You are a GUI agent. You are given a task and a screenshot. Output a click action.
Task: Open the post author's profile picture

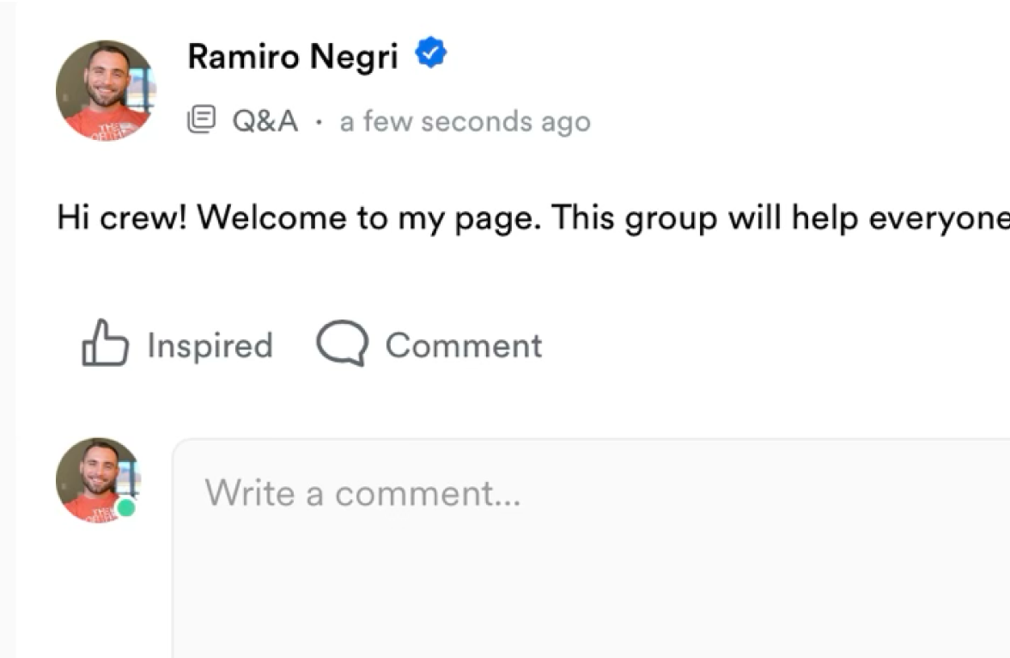coord(105,90)
